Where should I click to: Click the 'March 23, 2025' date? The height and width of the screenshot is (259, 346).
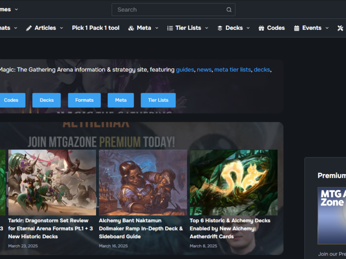tap(23, 246)
